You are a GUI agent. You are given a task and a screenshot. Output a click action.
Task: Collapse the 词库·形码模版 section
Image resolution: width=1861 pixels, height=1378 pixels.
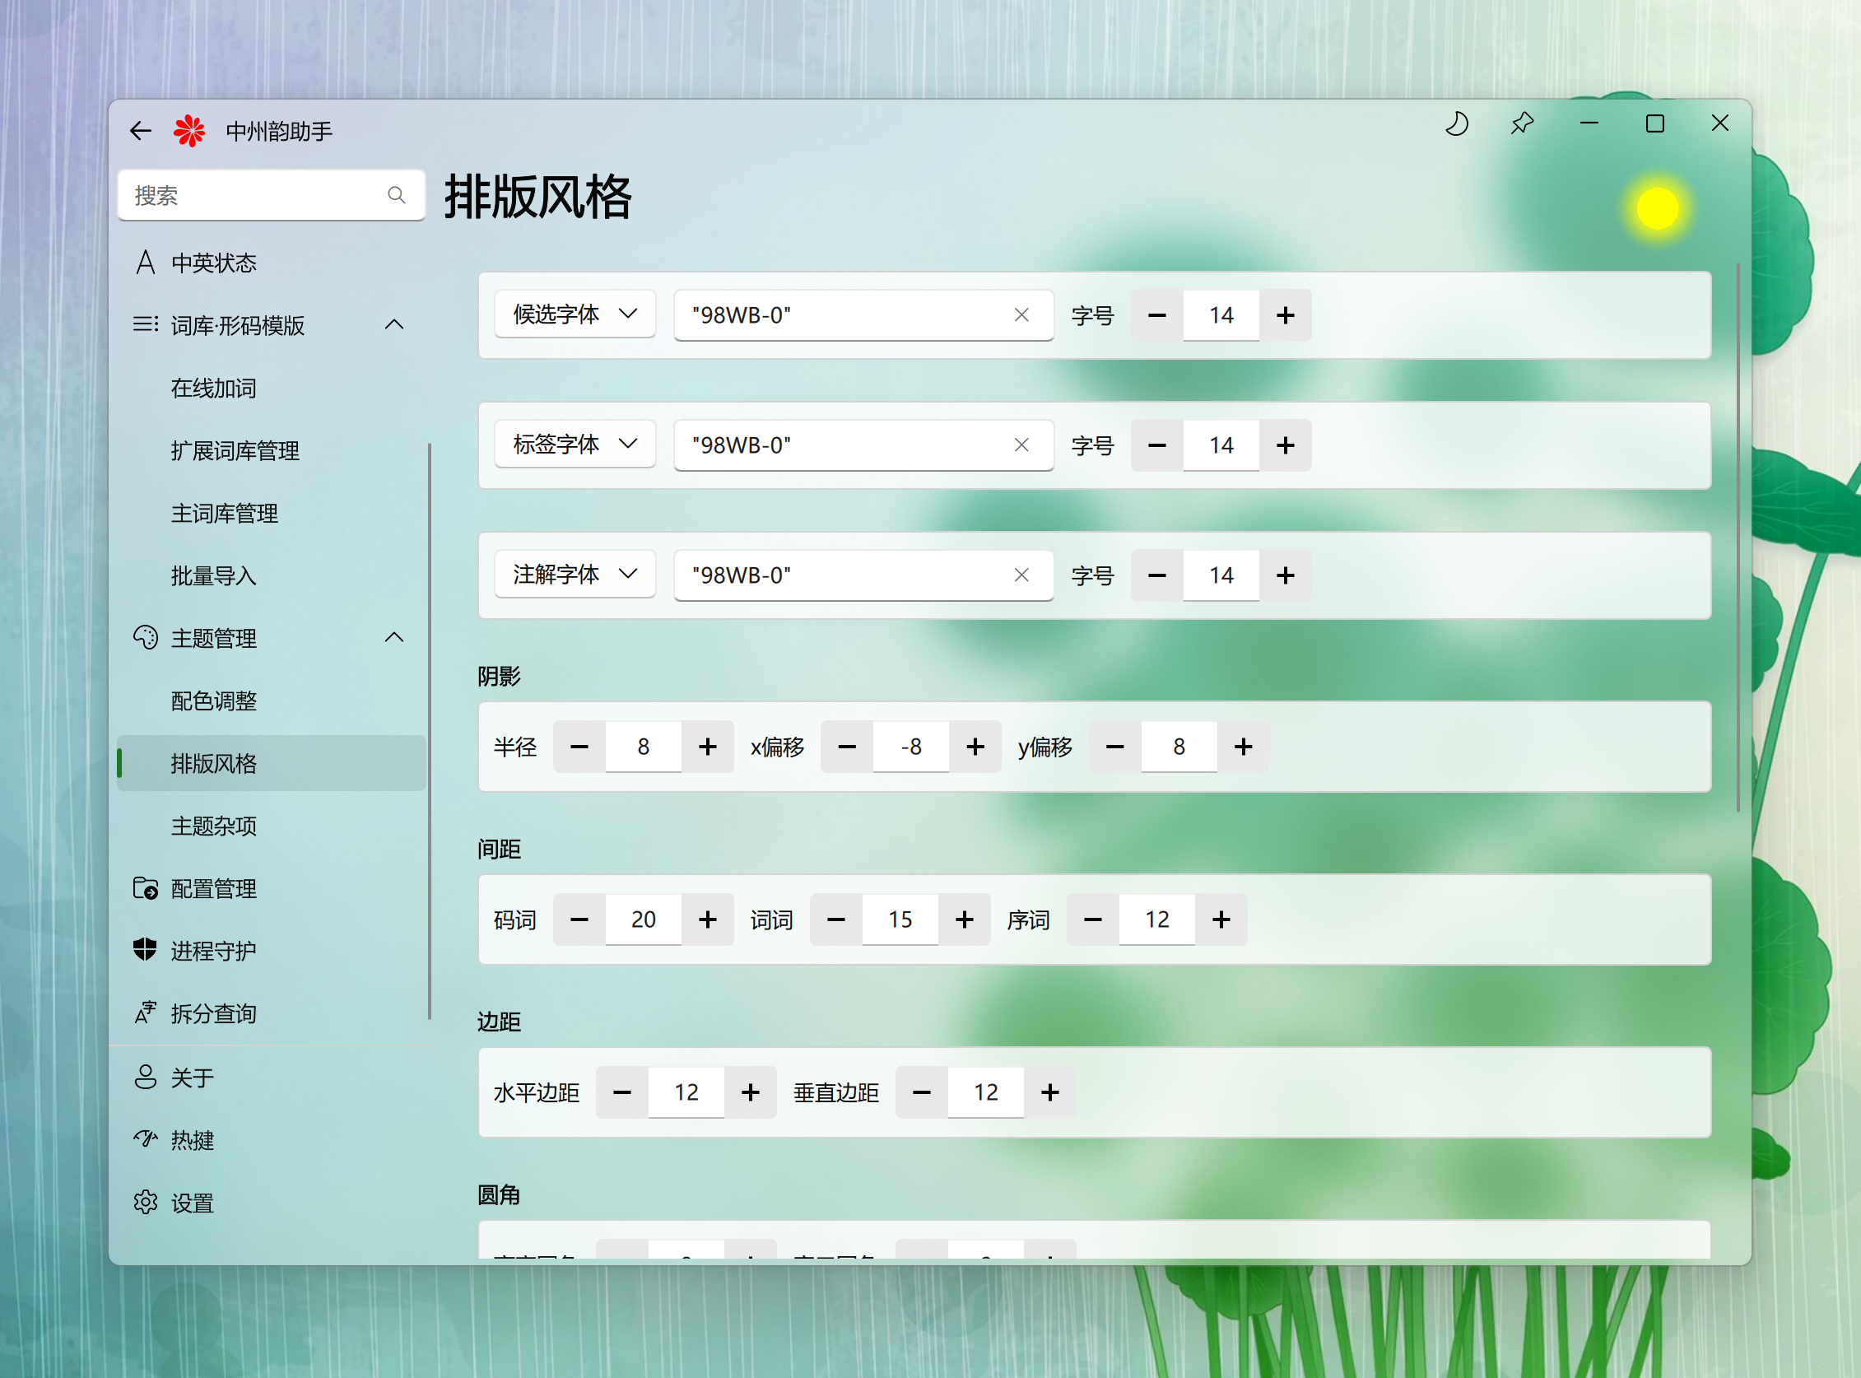click(393, 325)
